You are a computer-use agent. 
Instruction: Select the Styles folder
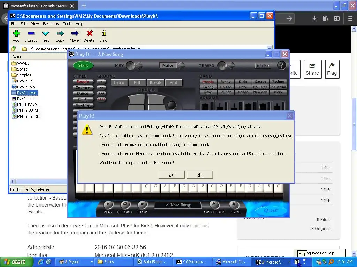20,69
